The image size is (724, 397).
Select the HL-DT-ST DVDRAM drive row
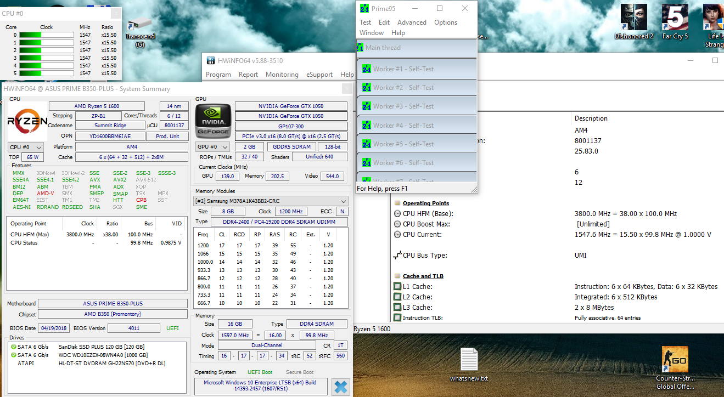(98, 363)
